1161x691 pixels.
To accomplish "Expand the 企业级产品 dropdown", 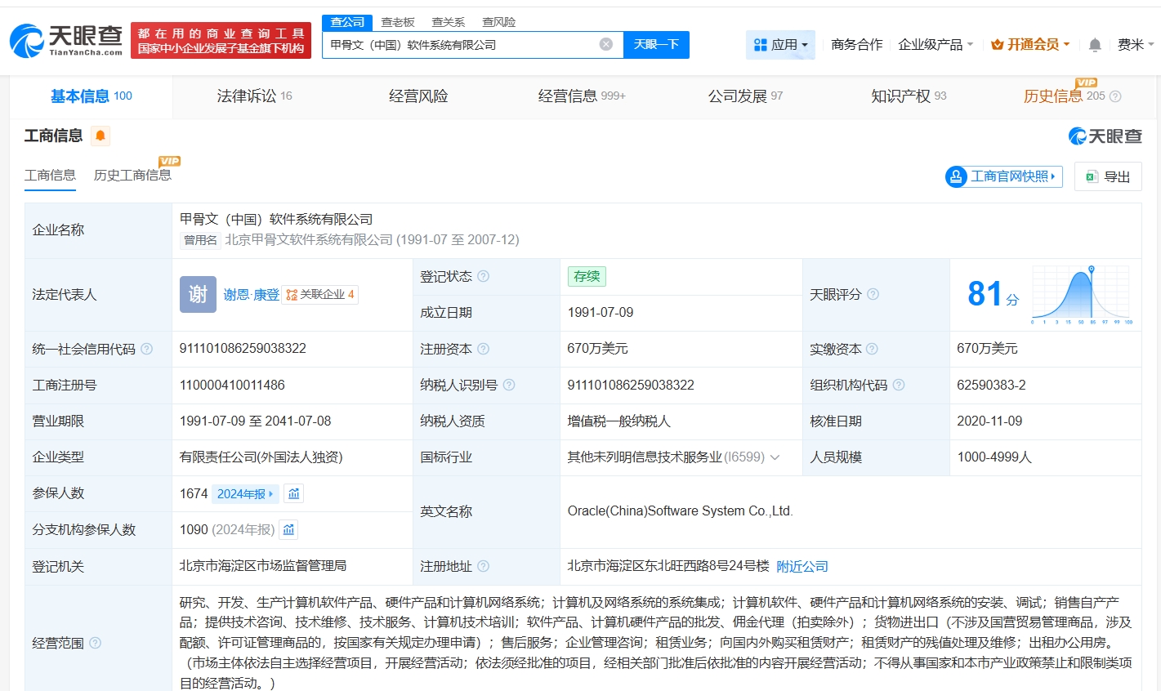I will 935,45.
